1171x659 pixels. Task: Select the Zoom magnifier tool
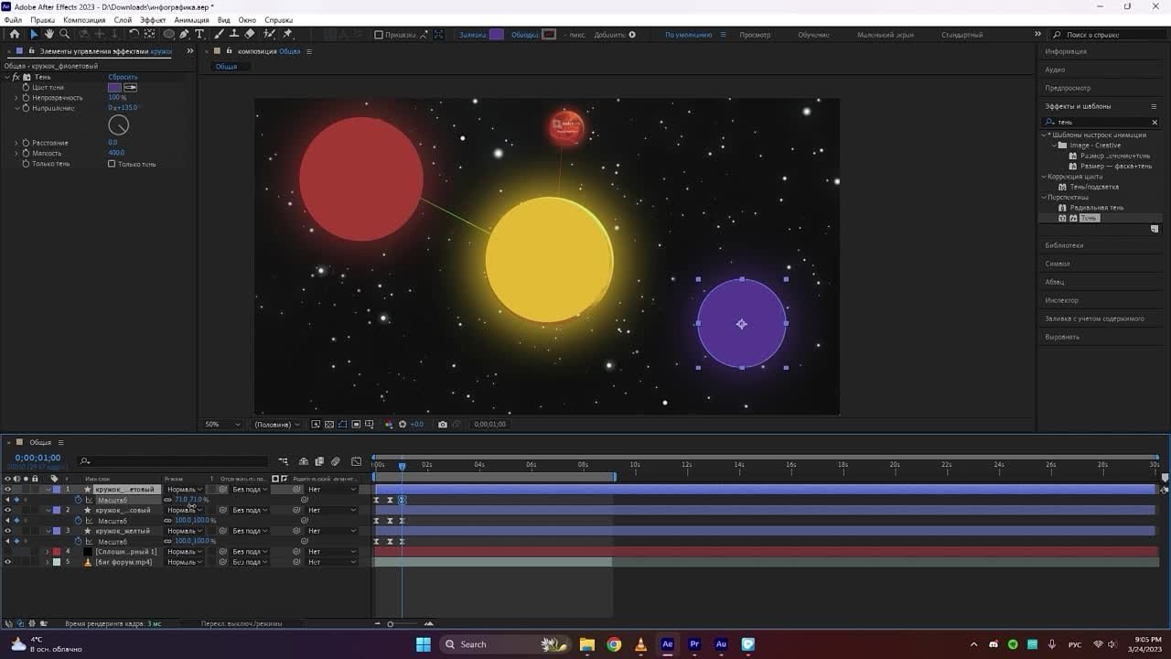pyautogui.click(x=64, y=35)
